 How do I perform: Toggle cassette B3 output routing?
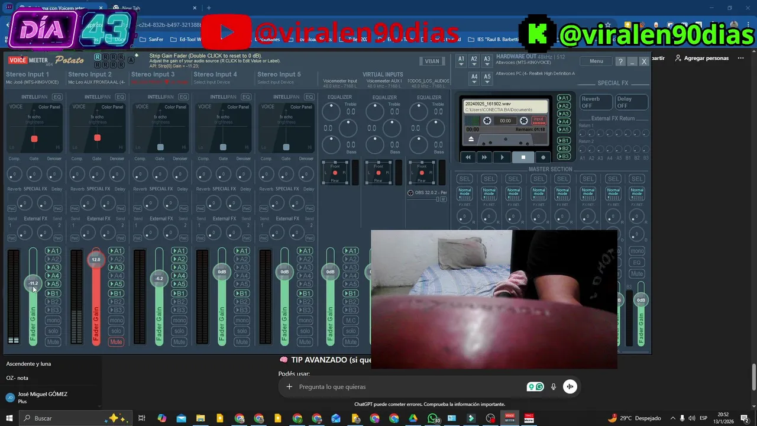[564, 156]
